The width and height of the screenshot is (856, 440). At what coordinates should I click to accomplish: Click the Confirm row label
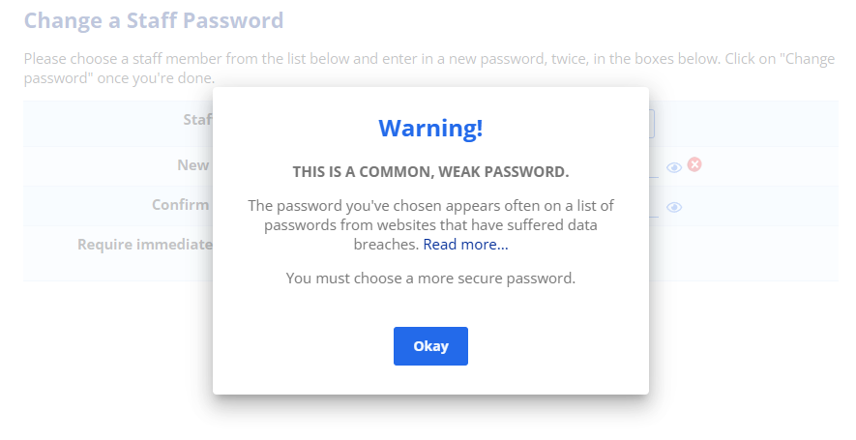181,205
